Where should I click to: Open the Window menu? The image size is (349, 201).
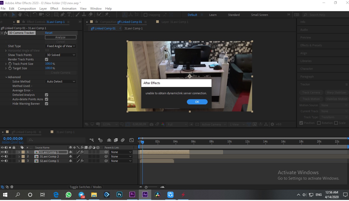pos(96,9)
